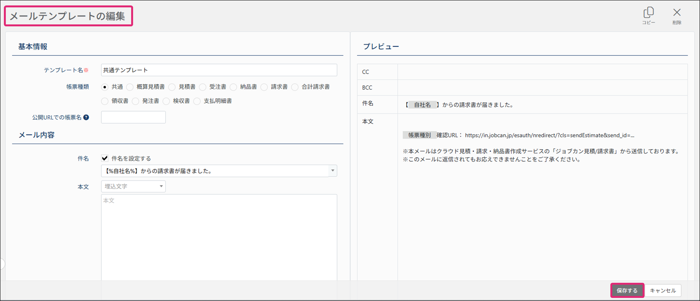This screenshot has height=301, width=700.
Task: Select the 支払明細書 radio button
Action: point(197,101)
